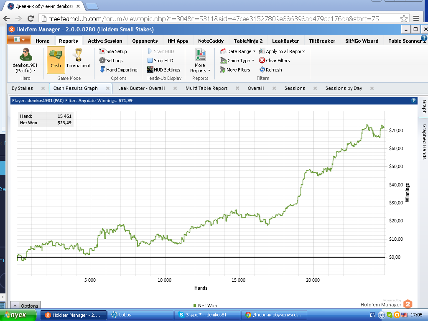Click Start HUD

coord(161,51)
